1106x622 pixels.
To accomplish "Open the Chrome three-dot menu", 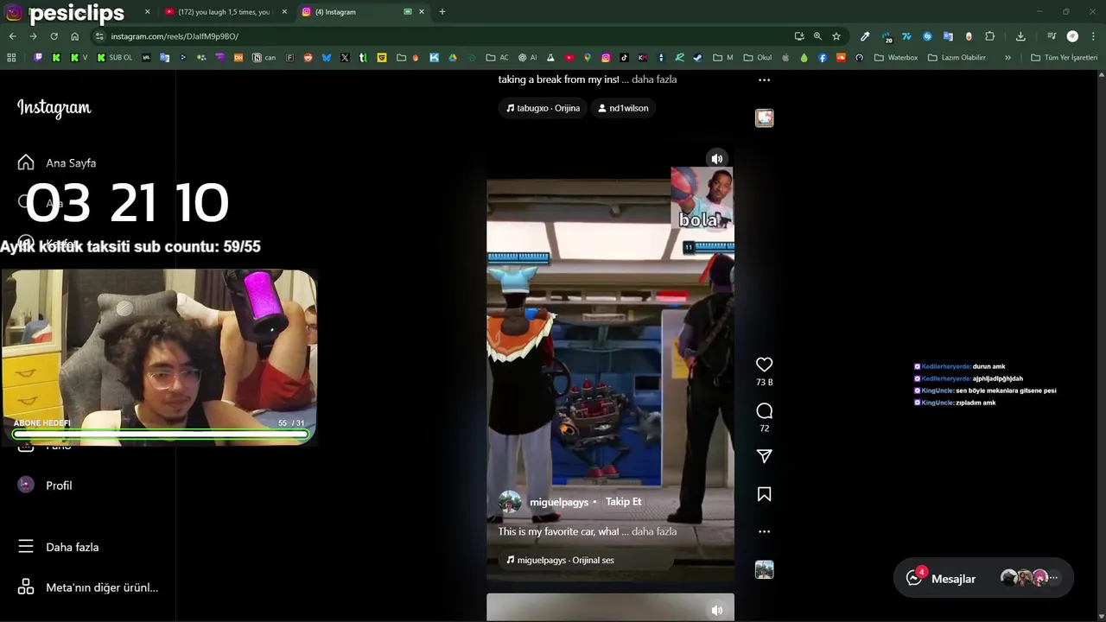I will click(x=1093, y=36).
